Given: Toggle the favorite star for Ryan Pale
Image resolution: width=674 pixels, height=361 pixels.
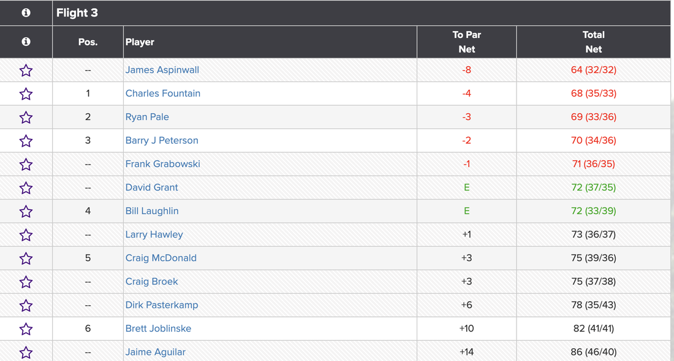Looking at the screenshot, I should point(26,117).
